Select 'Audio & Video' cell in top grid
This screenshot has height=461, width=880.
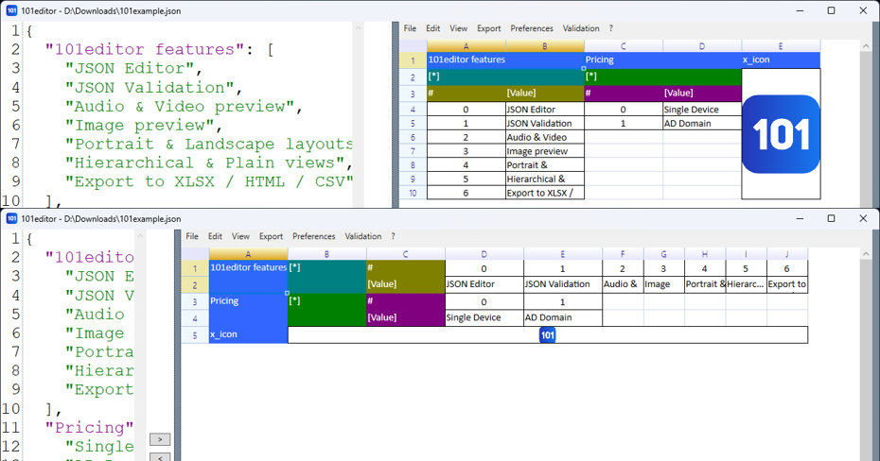(544, 137)
